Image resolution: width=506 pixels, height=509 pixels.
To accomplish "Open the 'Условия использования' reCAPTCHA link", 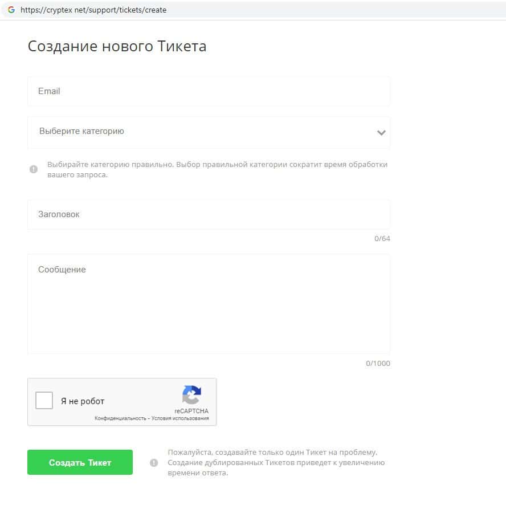I will pyautogui.click(x=180, y=418).
